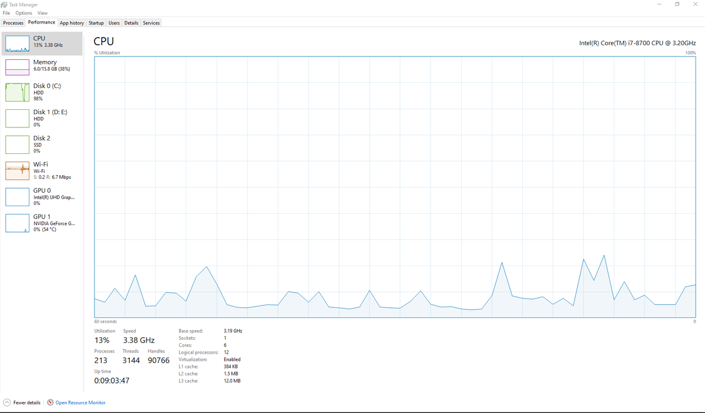705x413 pixels.
Task: Click the Task Manager title bar icon
Action: click(x=5, y=4)
